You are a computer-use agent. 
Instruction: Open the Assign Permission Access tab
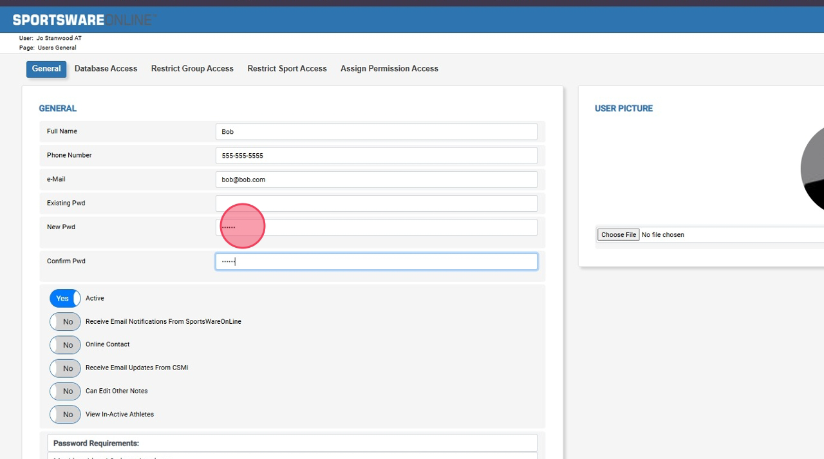389,69
